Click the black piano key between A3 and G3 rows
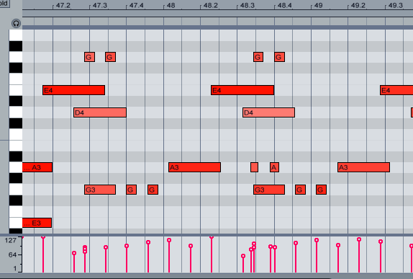Image resolution: width=413 pixels, height=279 pixels. (x=16, y=179)
